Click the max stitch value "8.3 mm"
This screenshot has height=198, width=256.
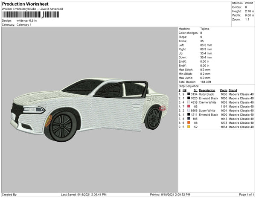(x=205, y=70)
